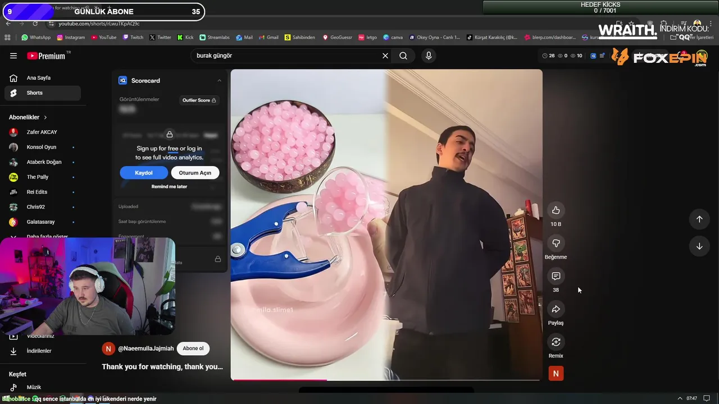Expand the Abonelikler section chevron
The height and width of the screenshot is (404, 719).
tap(45, 117)
